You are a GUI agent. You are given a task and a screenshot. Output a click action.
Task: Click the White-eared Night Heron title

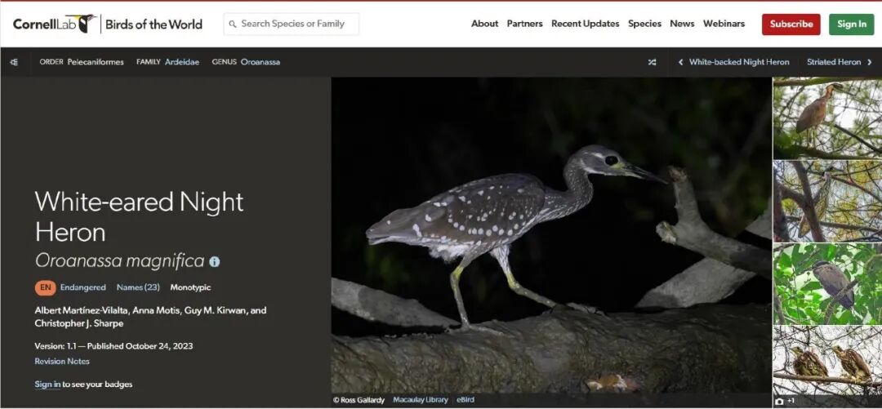pos(139,216)
